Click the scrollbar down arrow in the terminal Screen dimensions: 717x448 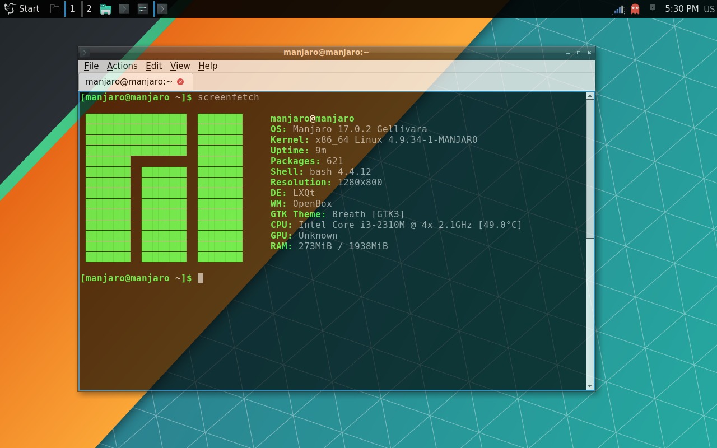click(589, 385)
